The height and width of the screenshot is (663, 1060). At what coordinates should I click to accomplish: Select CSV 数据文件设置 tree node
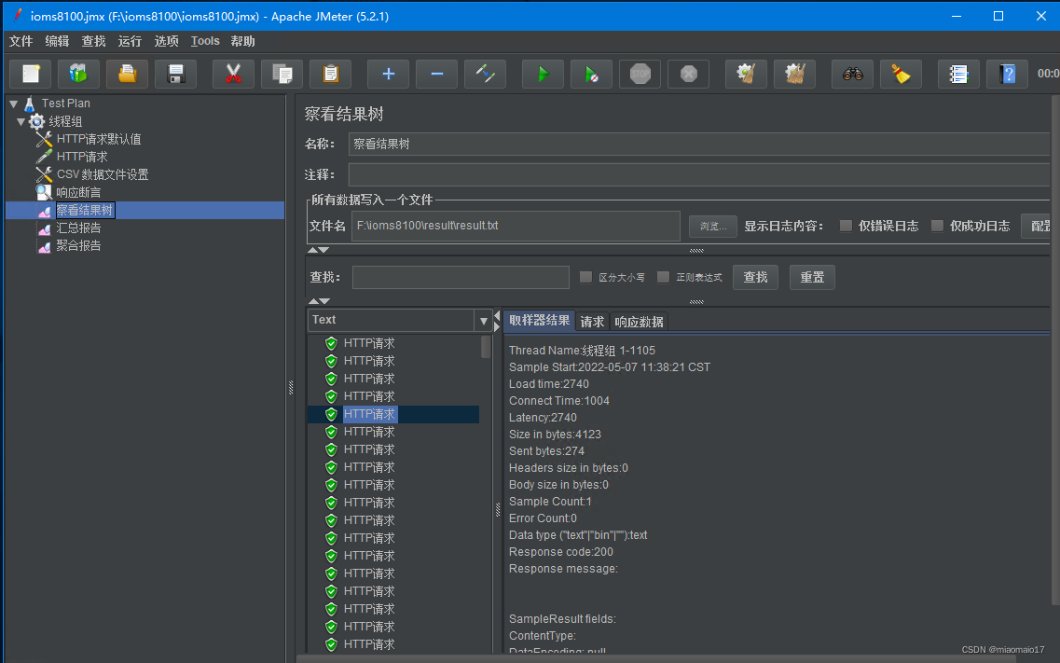click(x=102, y=174)
